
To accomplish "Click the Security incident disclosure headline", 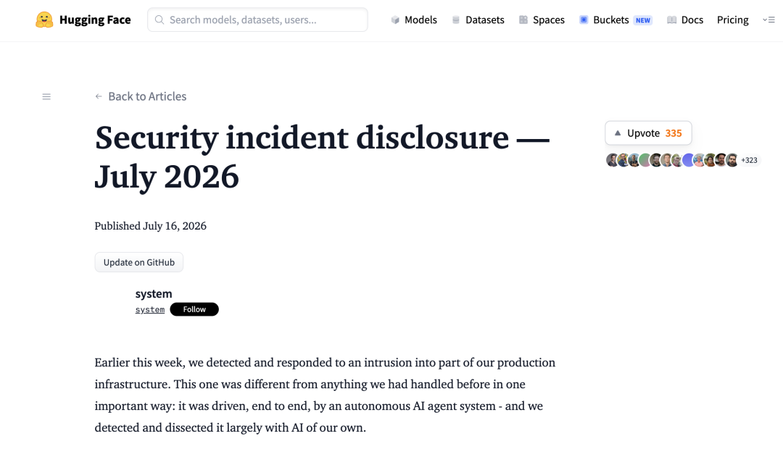I will point(322,156).
